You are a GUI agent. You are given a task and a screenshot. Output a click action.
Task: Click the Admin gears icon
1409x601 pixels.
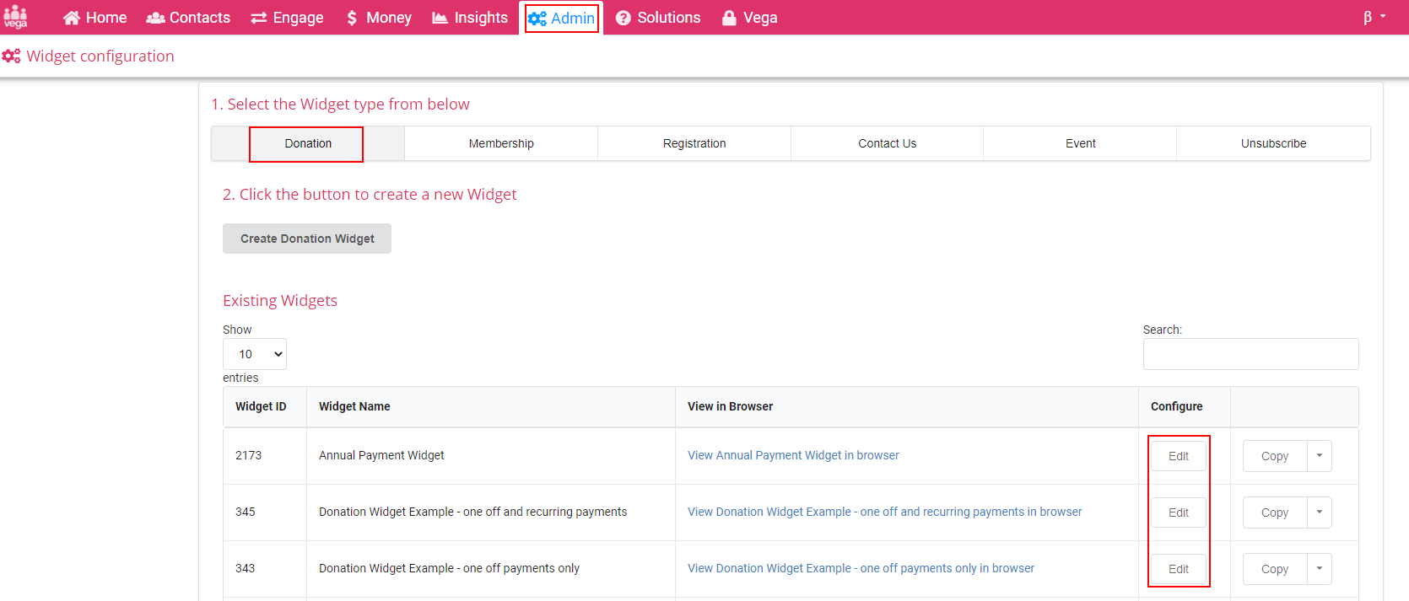tap(537, 18)
